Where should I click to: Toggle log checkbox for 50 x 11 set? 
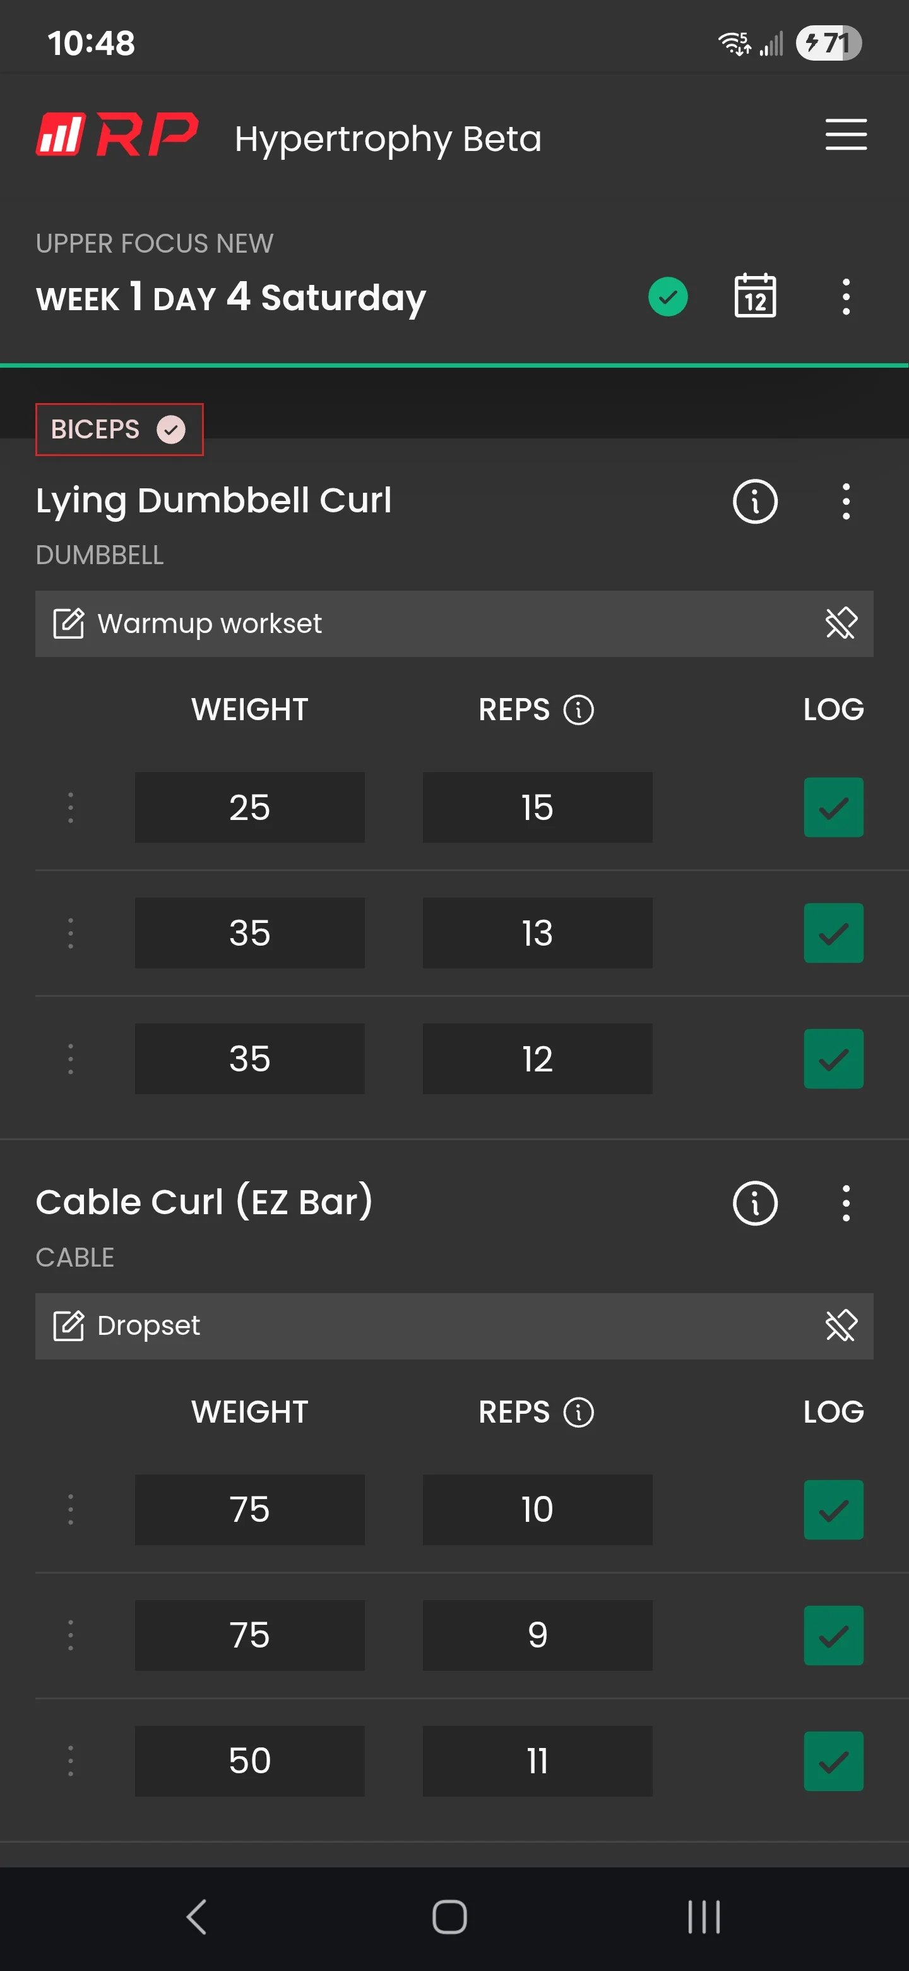click(x=833, y=1761)
